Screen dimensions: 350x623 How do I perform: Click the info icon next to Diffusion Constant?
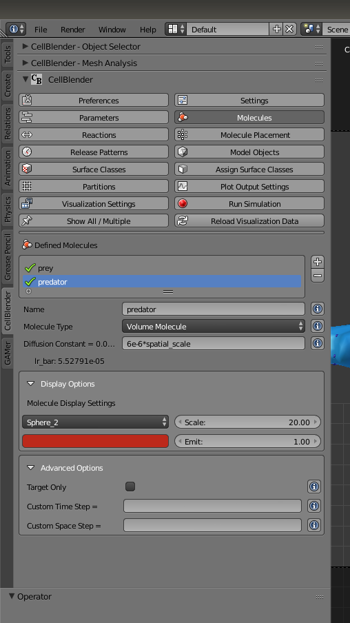[x=317, y=343]
